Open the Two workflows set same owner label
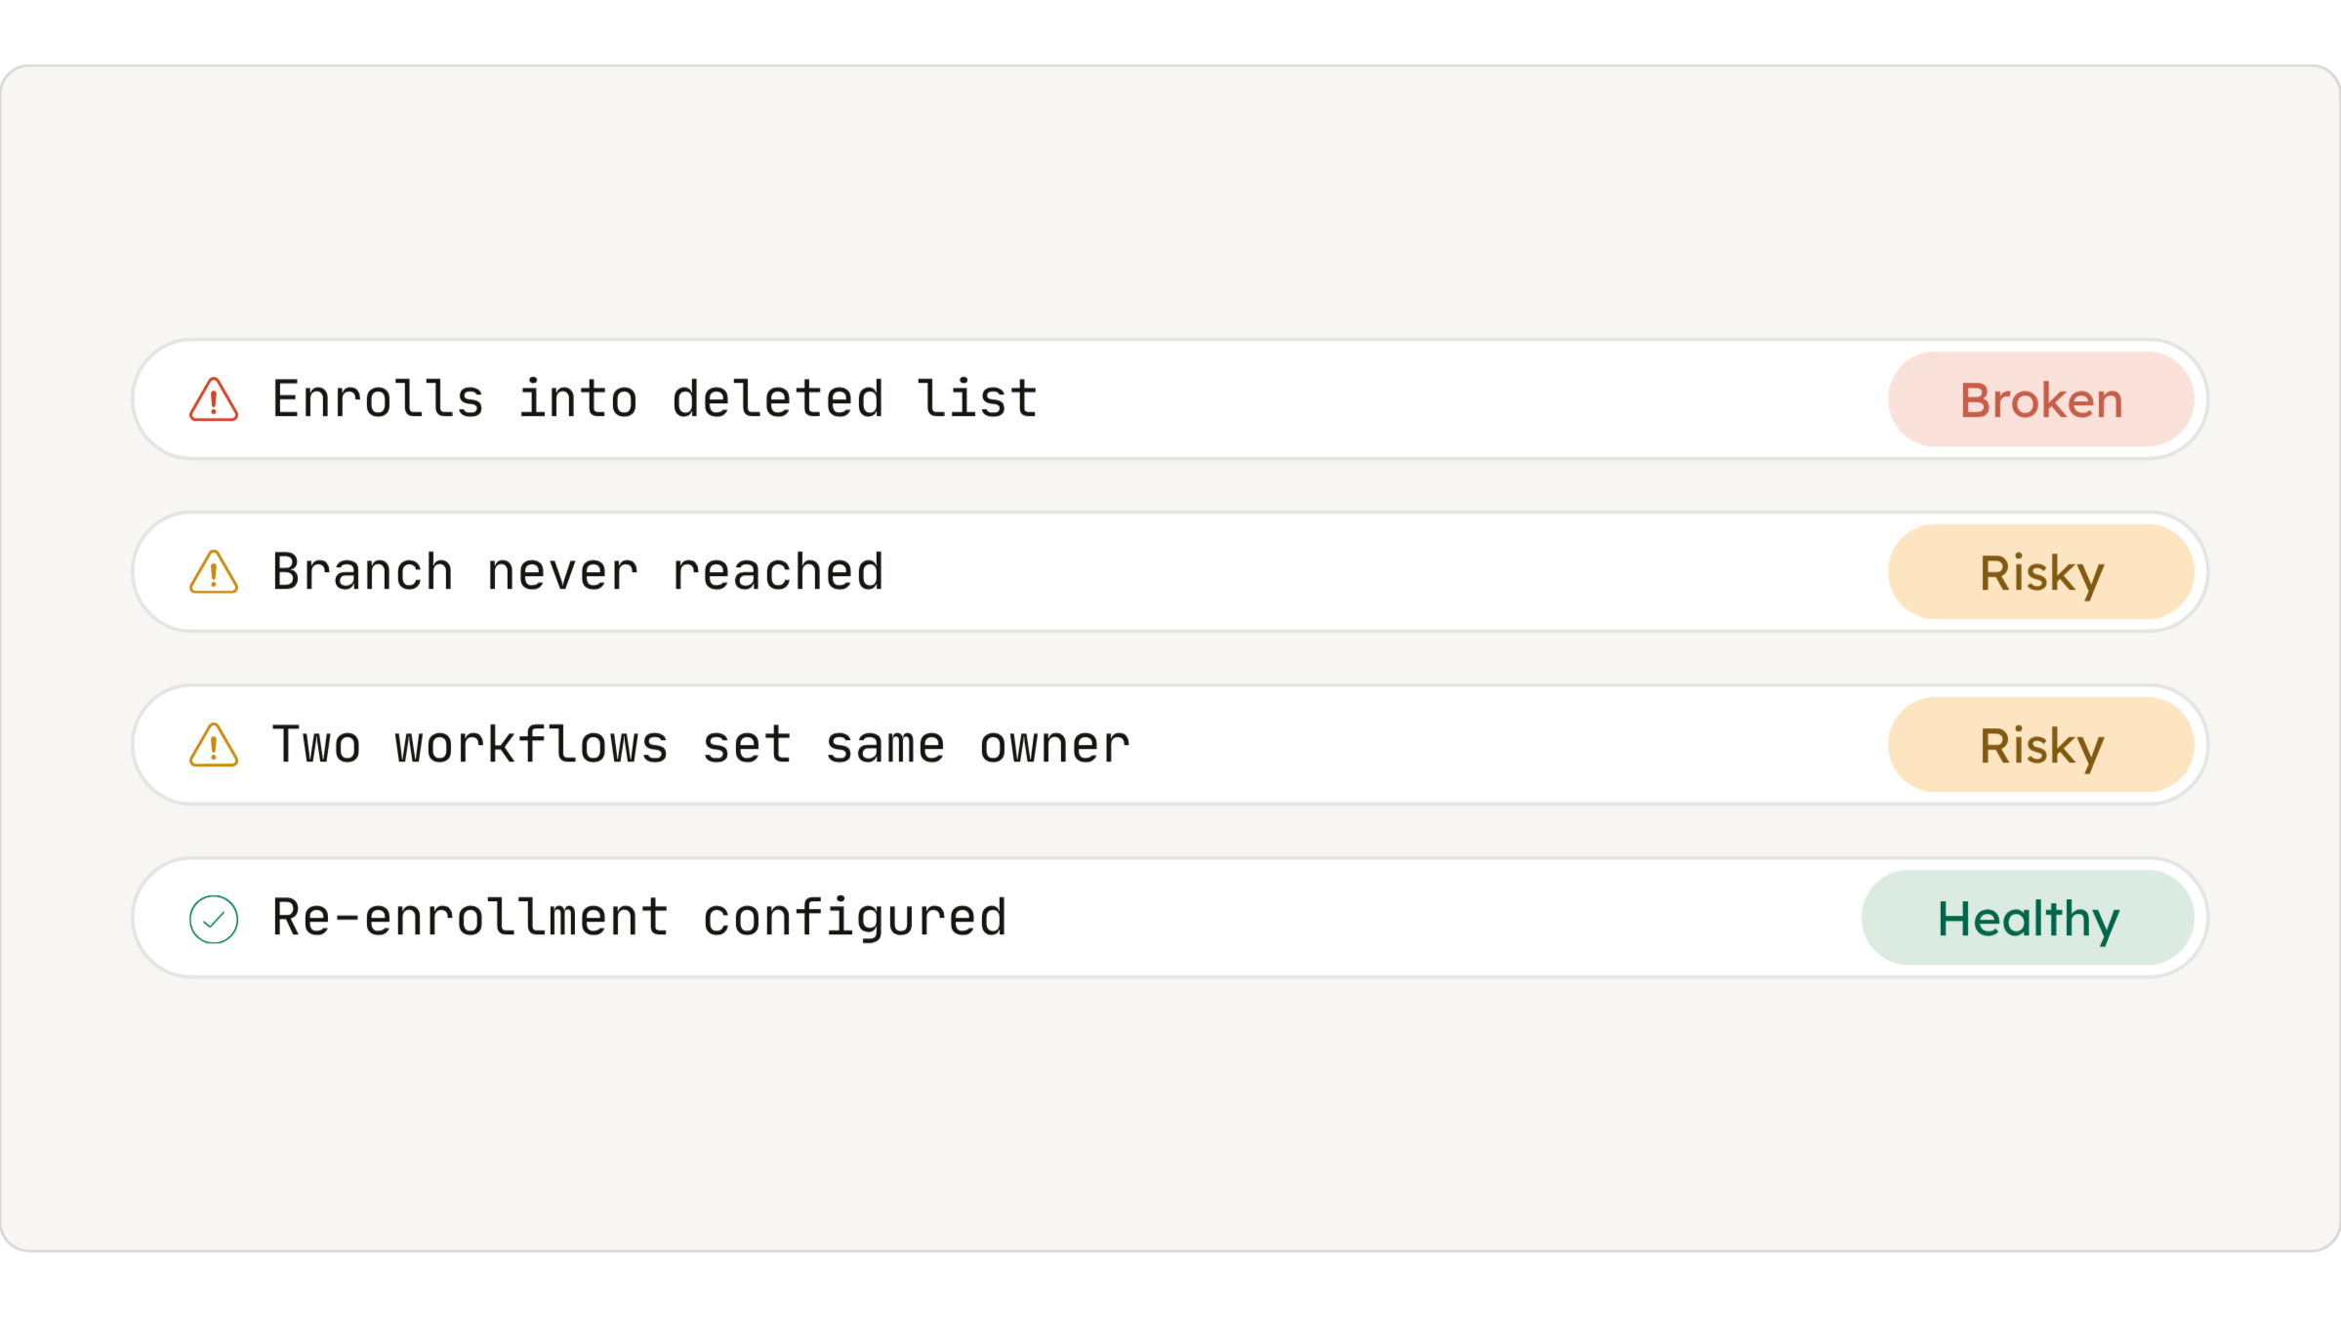 [x=701, y=745]
